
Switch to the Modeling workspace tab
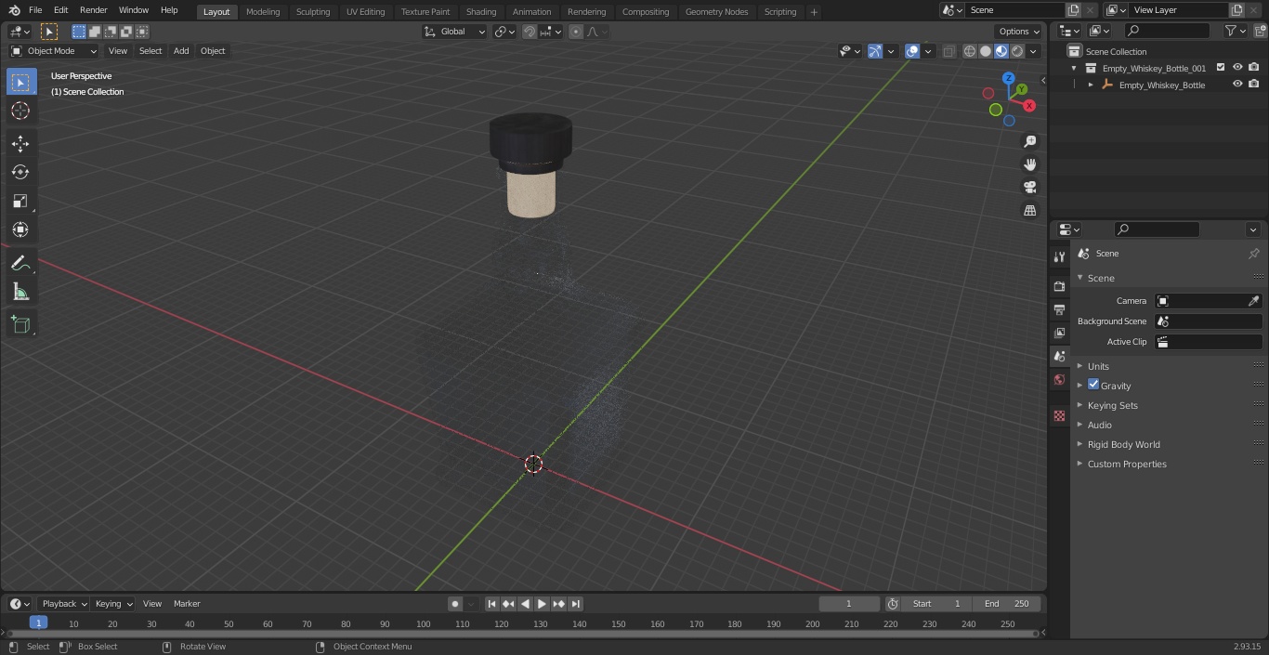[263, 12]
